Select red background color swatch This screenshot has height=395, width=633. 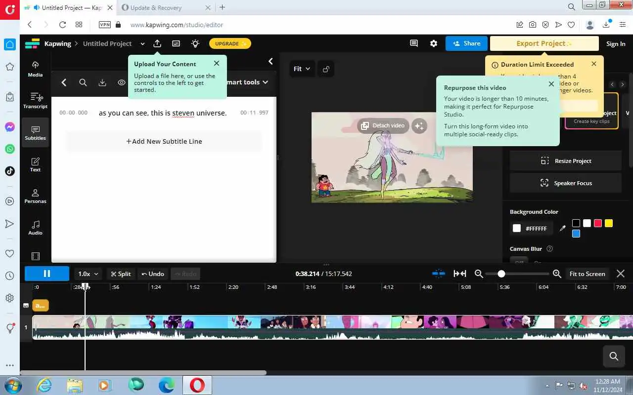(598, 223)
